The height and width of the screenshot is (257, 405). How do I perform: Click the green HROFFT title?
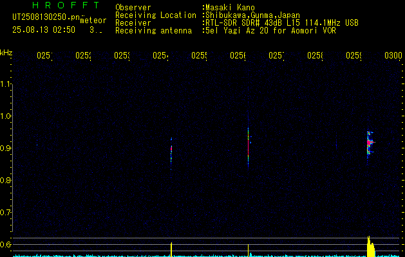66,5
